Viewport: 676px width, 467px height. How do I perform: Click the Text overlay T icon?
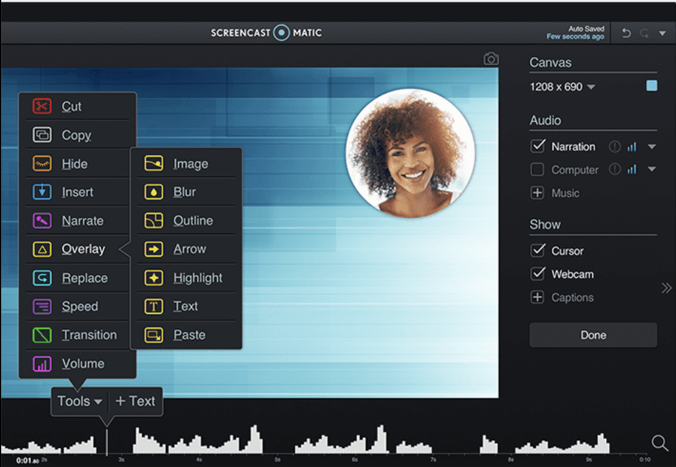tap(153, 306)
